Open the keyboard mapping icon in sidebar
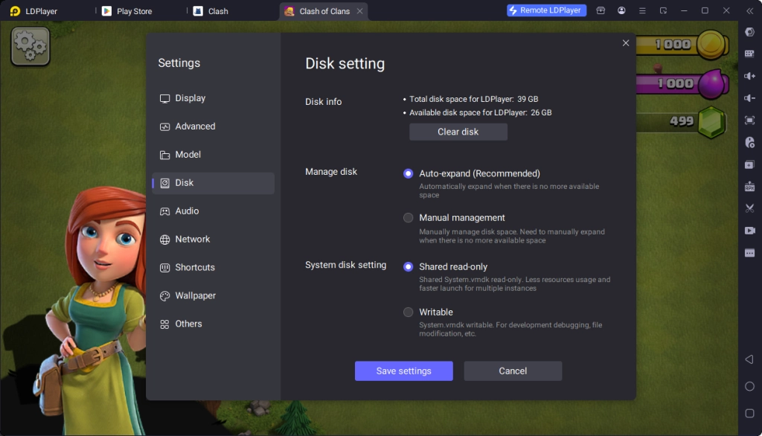 point(749,54)
